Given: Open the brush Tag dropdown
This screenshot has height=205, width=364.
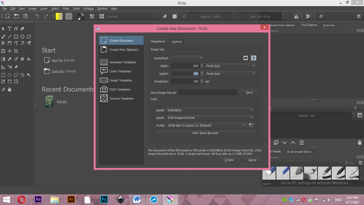Looking at the screenshot, I should (x=350, y=163).
